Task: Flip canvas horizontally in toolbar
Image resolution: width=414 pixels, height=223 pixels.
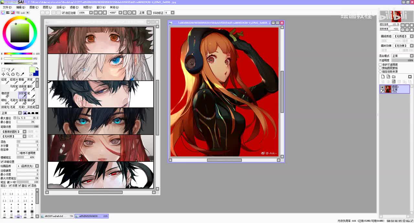Action: pyautogui.click(x=149, y=13)
